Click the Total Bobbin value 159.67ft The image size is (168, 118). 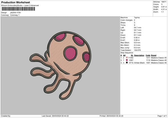pos(138,50)
